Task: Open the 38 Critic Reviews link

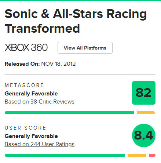Action: pyautogui.click(x=40, y=102)
